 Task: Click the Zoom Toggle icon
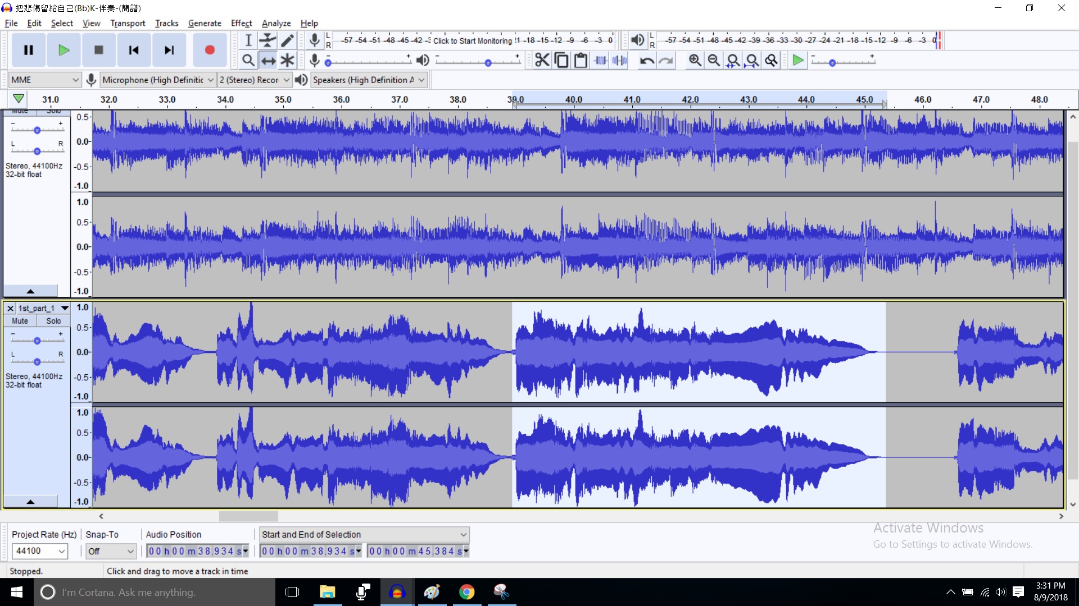(x=772, y=60)
